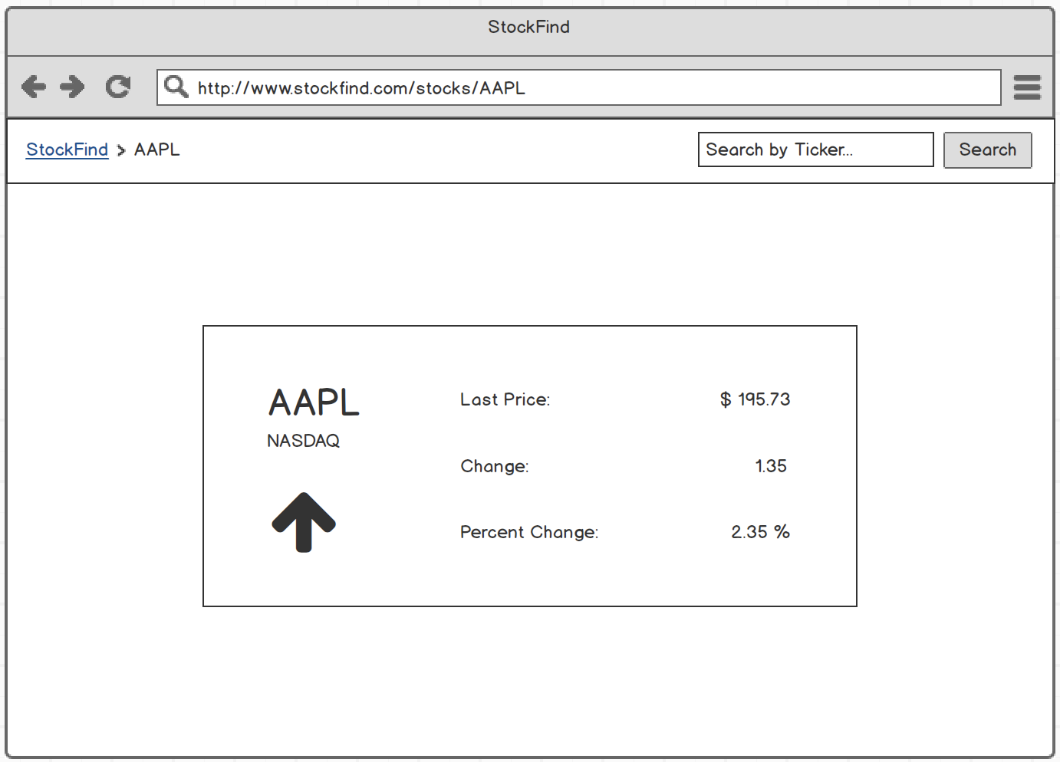Open the hamburger menu icon
1060x762 pixels.
pos(1027,87)
